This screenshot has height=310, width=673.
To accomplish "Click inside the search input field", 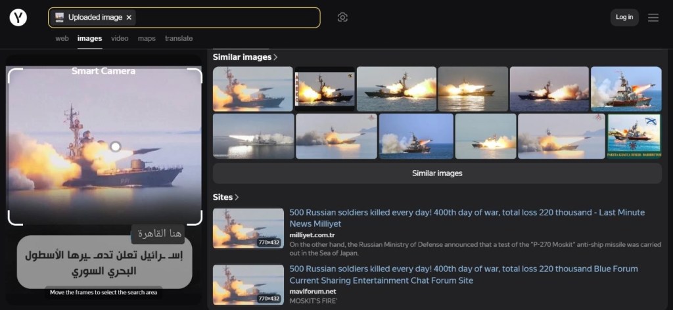I will tap(223, 18).
